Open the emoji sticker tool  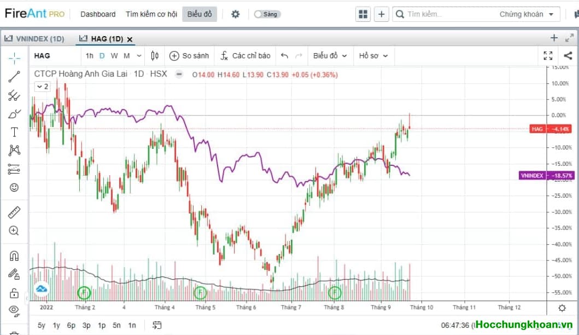(14, 187)
